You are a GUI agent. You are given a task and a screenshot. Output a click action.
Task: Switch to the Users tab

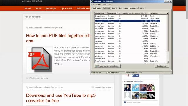point(142,8)
